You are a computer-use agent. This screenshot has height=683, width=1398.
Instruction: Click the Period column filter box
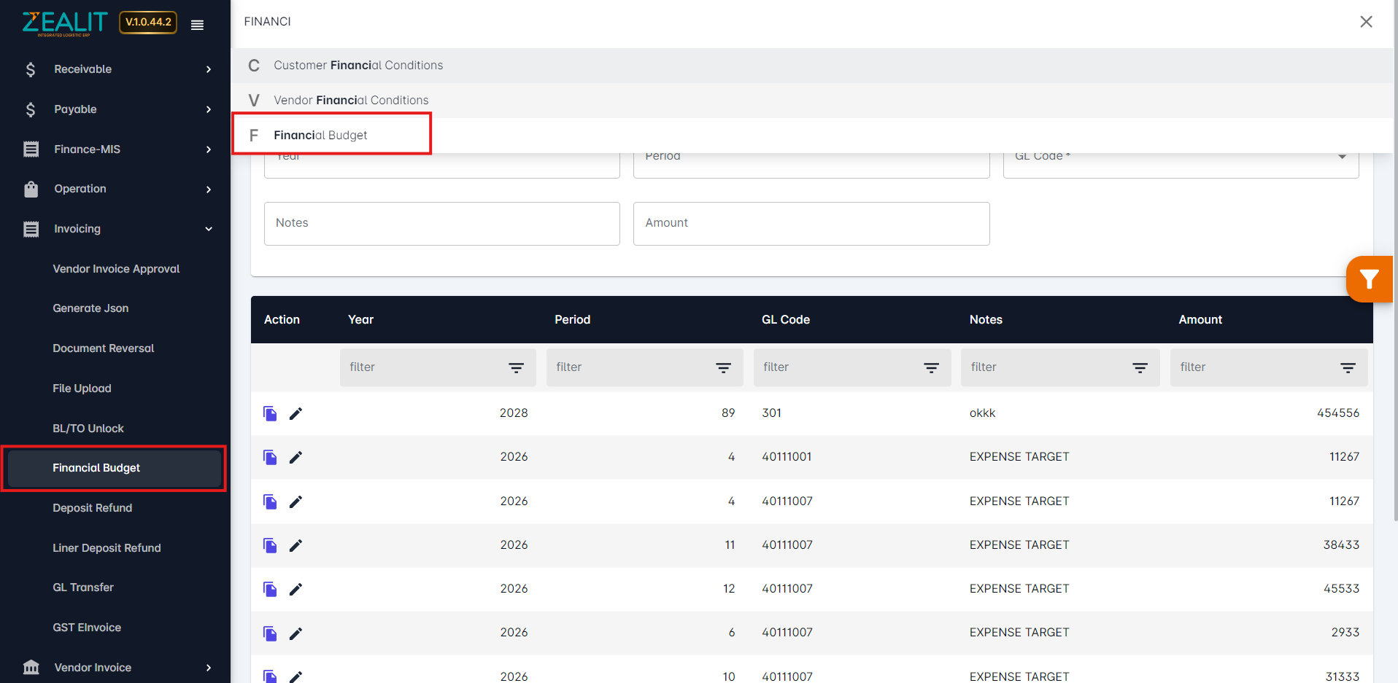(644, 367)
